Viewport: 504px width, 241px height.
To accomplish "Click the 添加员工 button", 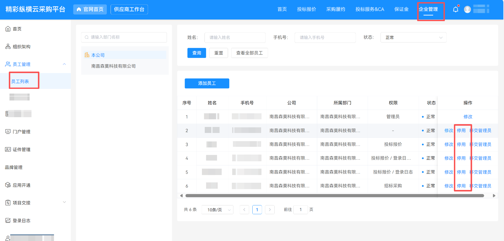I will [207, 83].
